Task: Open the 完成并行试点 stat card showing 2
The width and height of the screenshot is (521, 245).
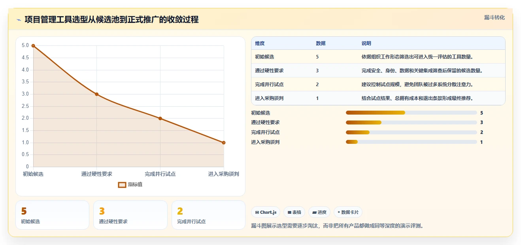Action: pyautogui.click(x=209, y=215)
